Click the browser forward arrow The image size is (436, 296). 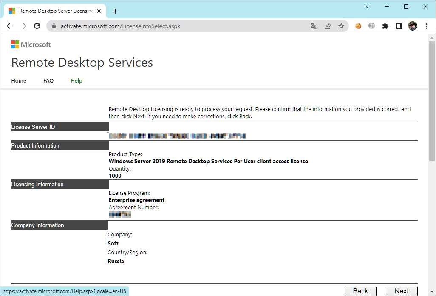23,26
